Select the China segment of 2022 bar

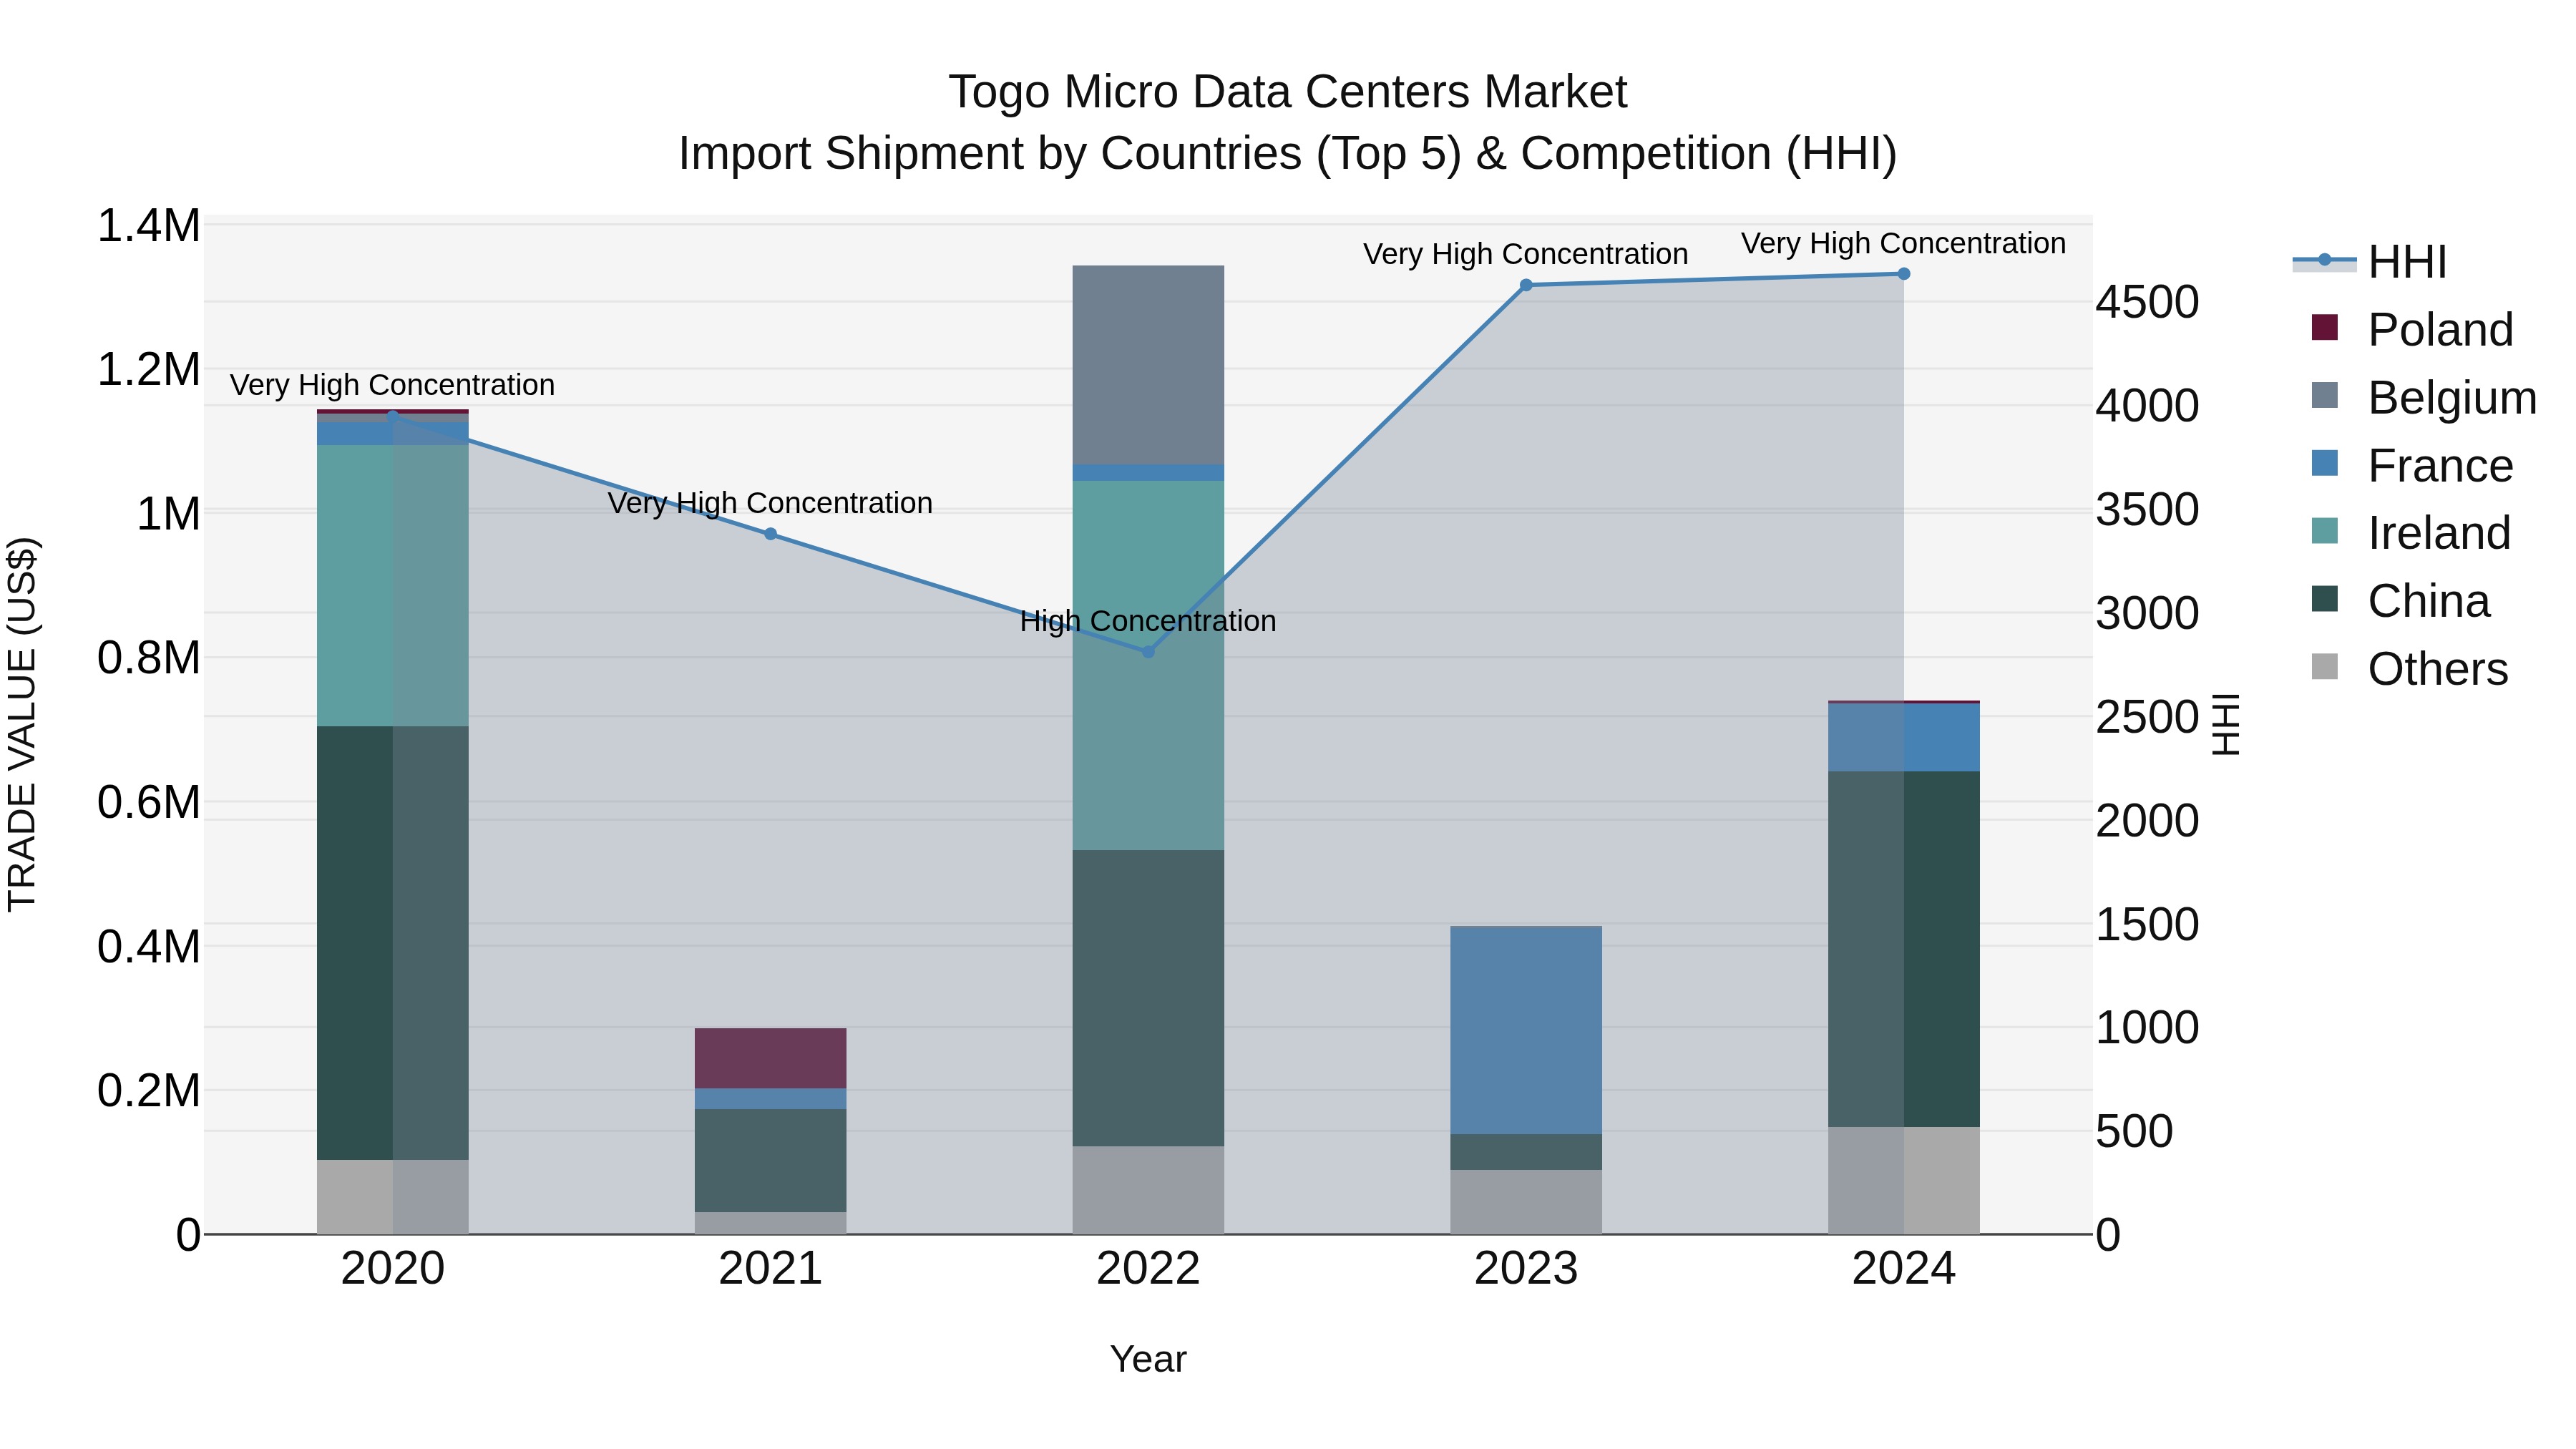pos(1148,998)
